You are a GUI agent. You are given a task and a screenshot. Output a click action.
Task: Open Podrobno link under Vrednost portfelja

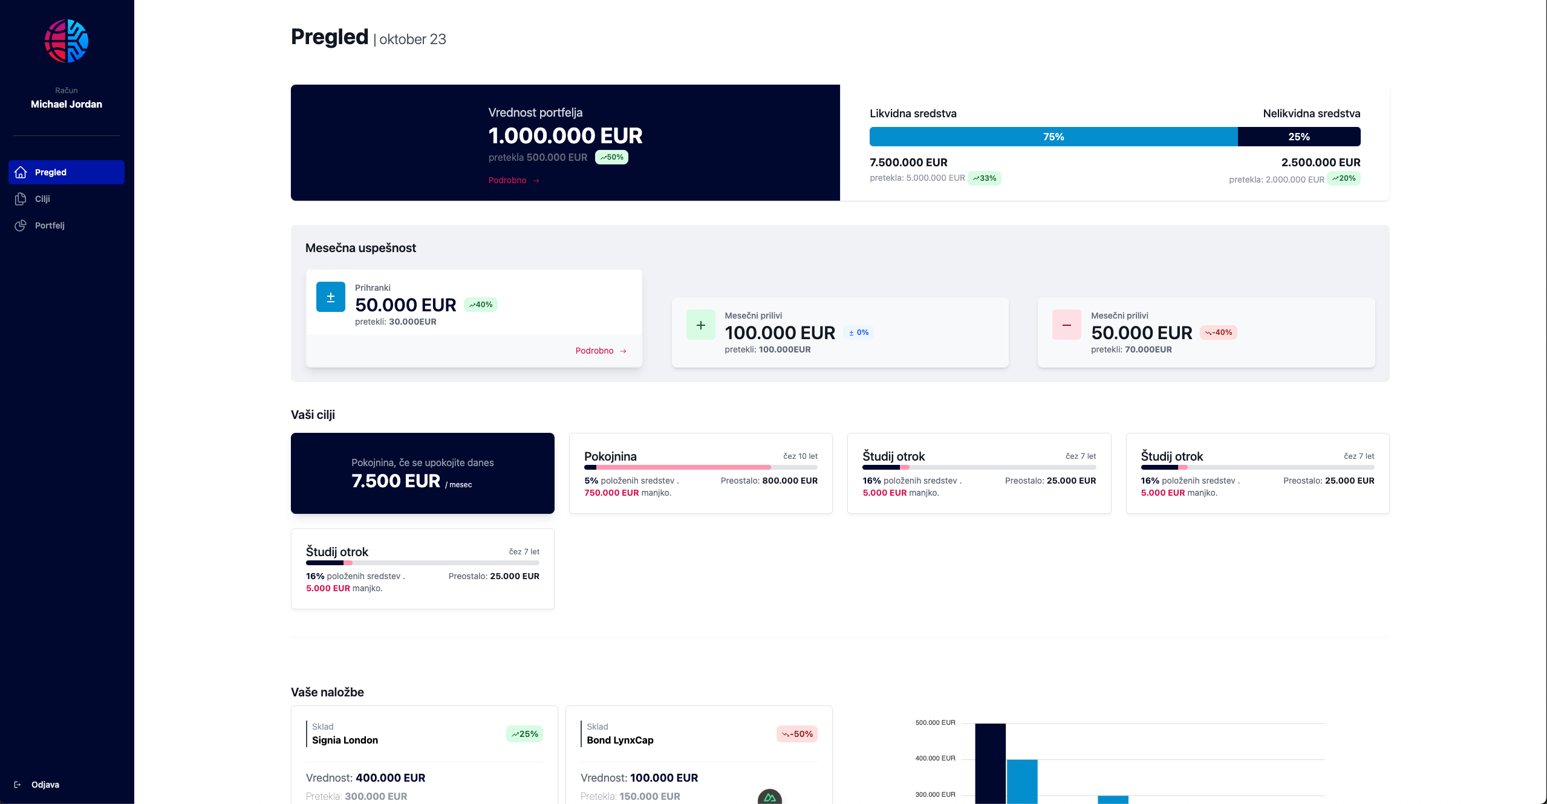[513, 180]
